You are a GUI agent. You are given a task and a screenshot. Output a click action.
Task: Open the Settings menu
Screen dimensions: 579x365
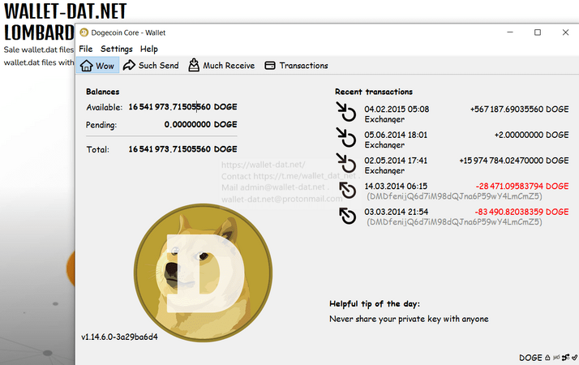[x=116, y=49]
